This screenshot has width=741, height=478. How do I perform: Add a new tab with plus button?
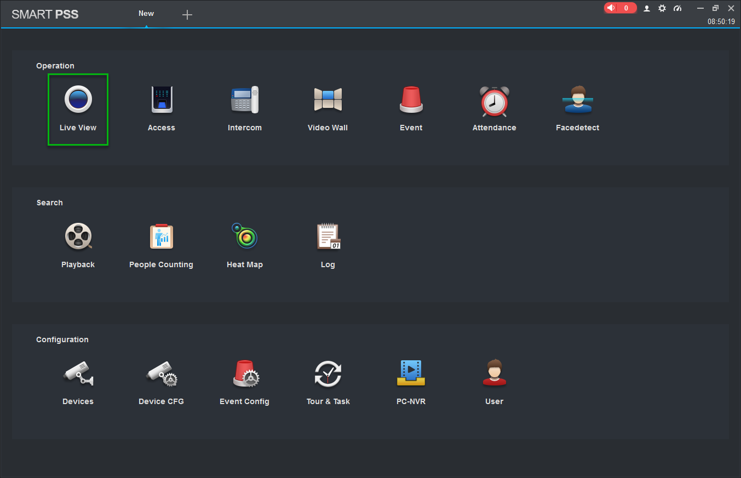click(x=187, y=15)
